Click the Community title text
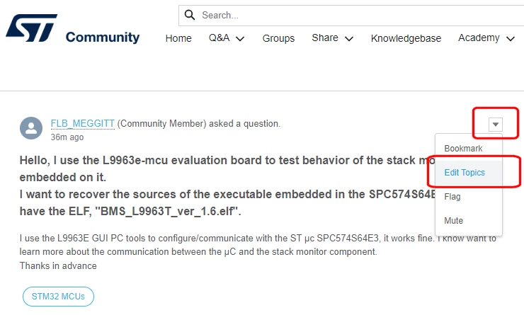The height and width of the screenshot is (315, 524). coord(103,37)
